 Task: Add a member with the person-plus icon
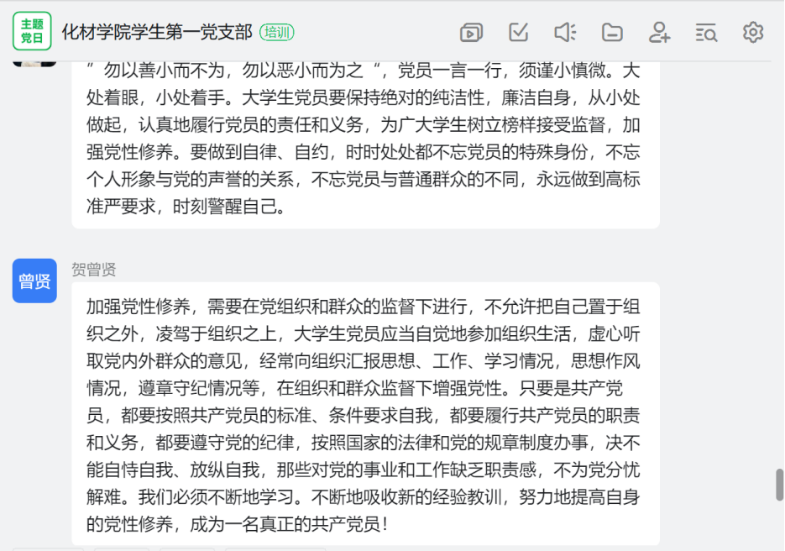click(659, 33)
